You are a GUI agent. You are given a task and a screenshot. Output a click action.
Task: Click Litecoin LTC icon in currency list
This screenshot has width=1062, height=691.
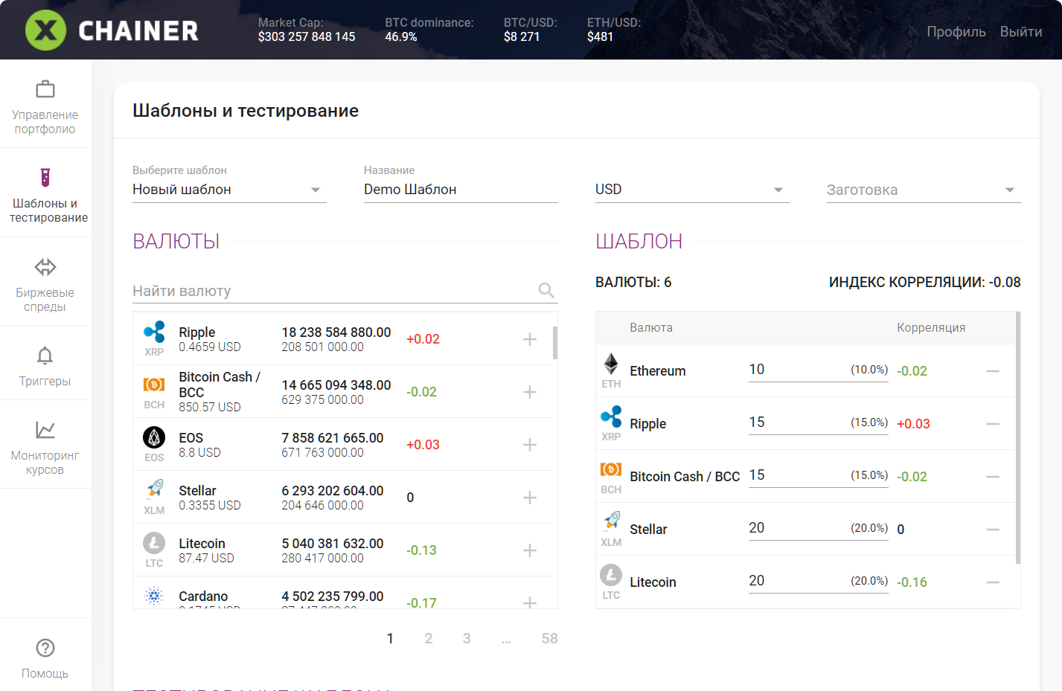pos(154,543)
